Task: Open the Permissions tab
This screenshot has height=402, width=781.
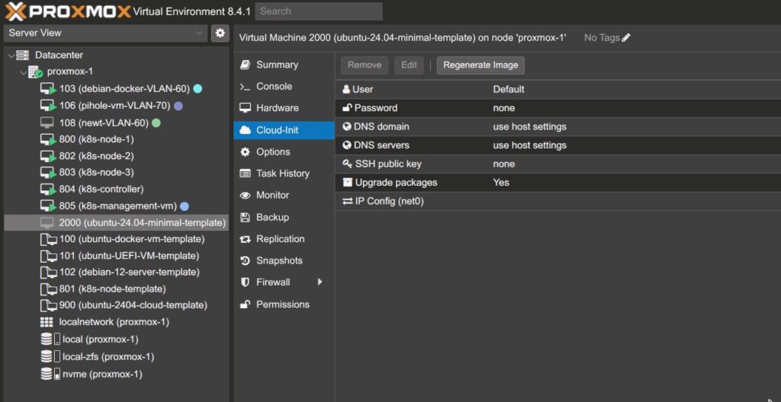Action: [284, 305]
